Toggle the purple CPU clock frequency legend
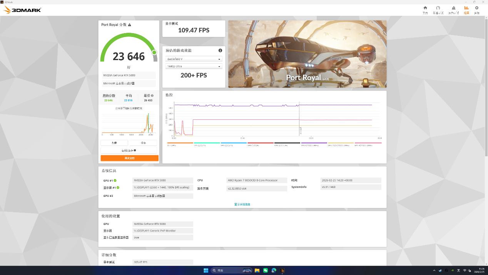 (314, 144)
